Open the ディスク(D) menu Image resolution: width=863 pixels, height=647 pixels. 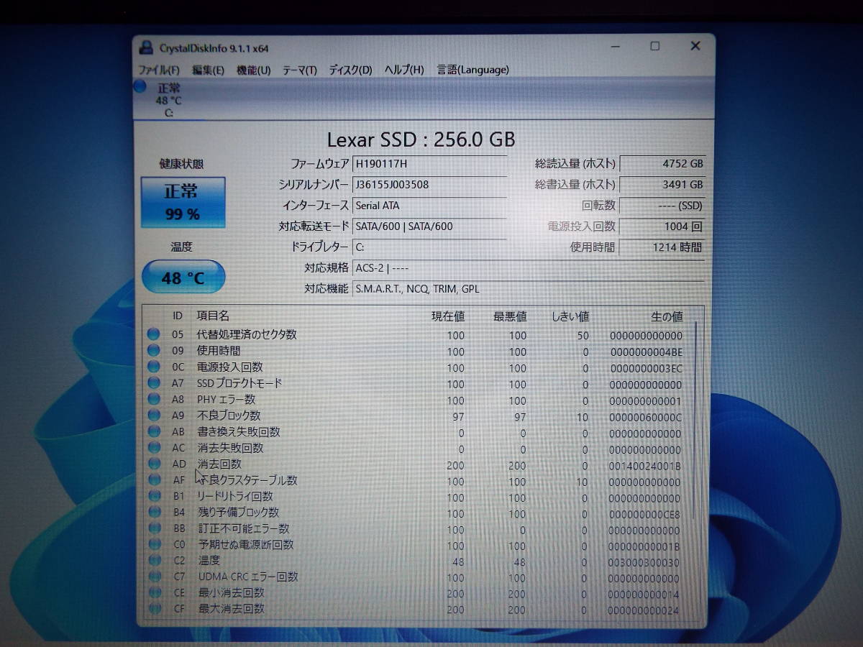(350, 70)
